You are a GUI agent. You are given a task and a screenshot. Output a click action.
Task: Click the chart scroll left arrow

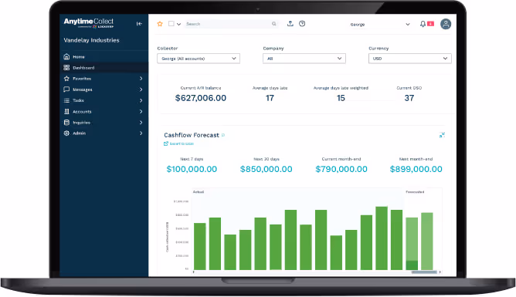(x=193, y=272)
